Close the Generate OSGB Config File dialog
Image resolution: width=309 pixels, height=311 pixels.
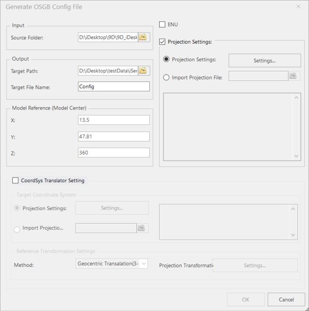(298, 7)
